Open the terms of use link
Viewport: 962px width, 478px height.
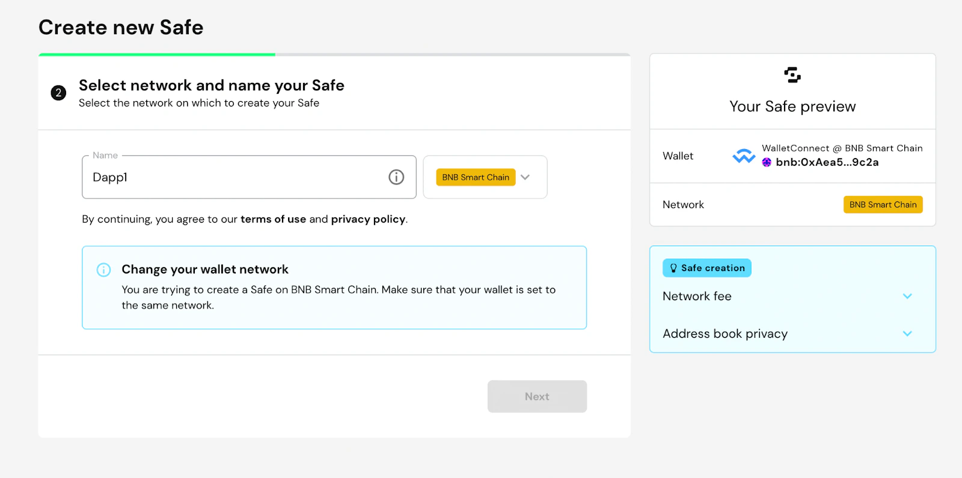pos(273,219)
